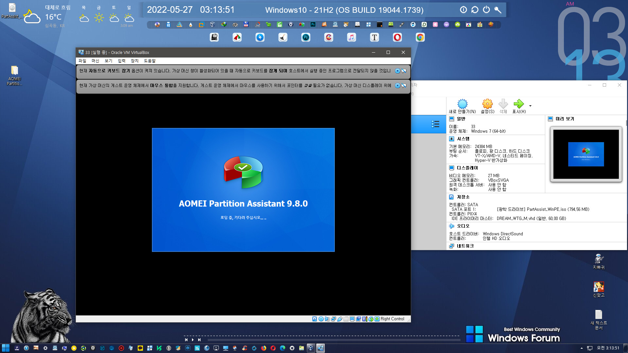Suppress the keyboard capture notification permanently

point(404,71)
